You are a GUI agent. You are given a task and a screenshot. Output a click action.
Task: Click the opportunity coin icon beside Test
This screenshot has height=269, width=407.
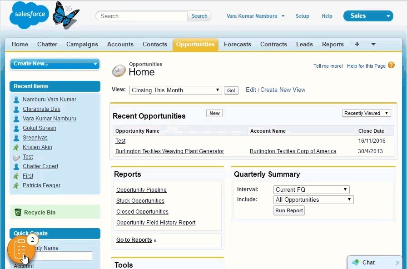pyautogui.click(x=16, y=157)
